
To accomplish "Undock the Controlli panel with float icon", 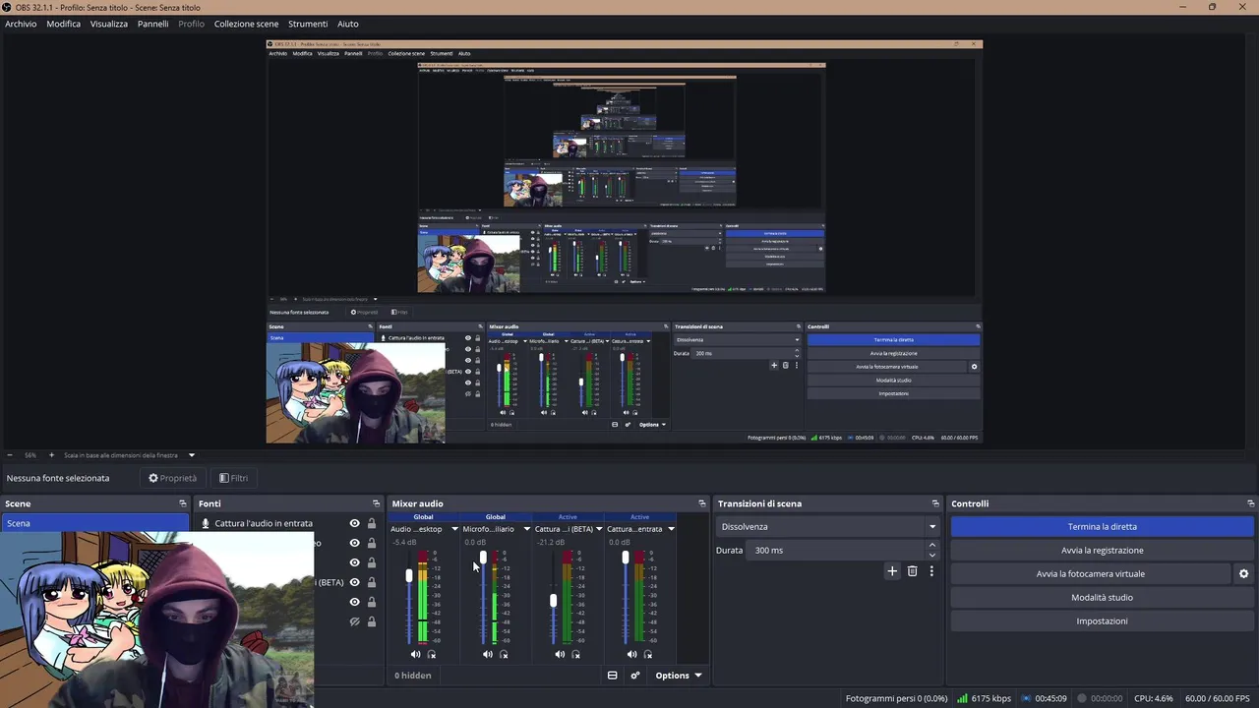I will [1250, 503].
